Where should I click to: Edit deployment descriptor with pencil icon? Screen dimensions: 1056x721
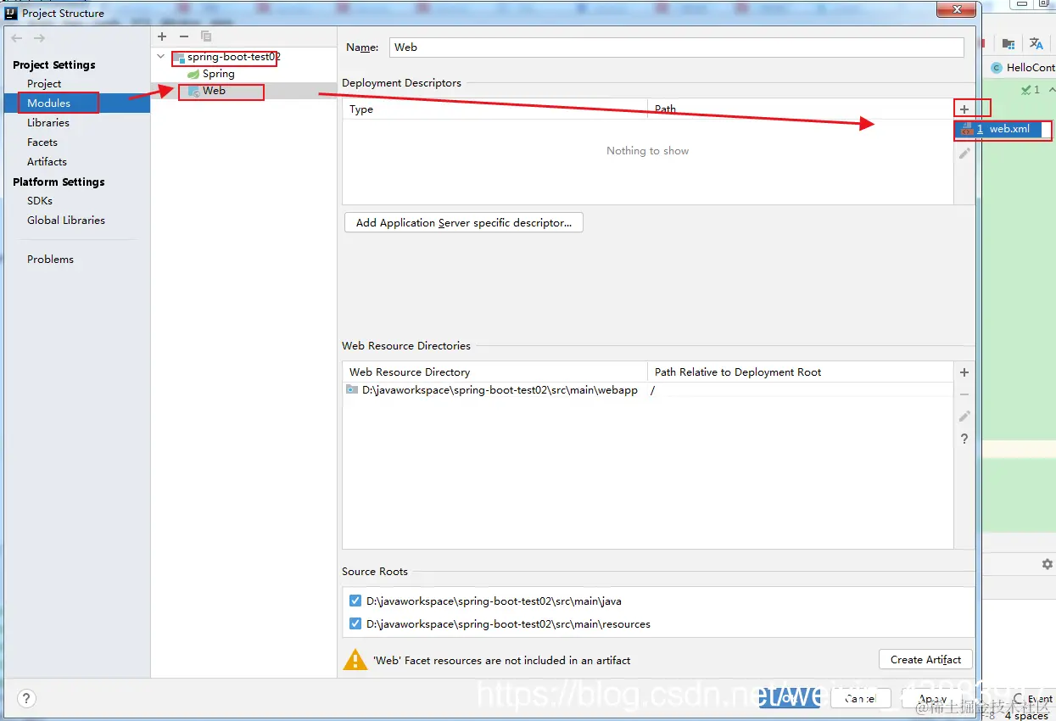(964, 154)
